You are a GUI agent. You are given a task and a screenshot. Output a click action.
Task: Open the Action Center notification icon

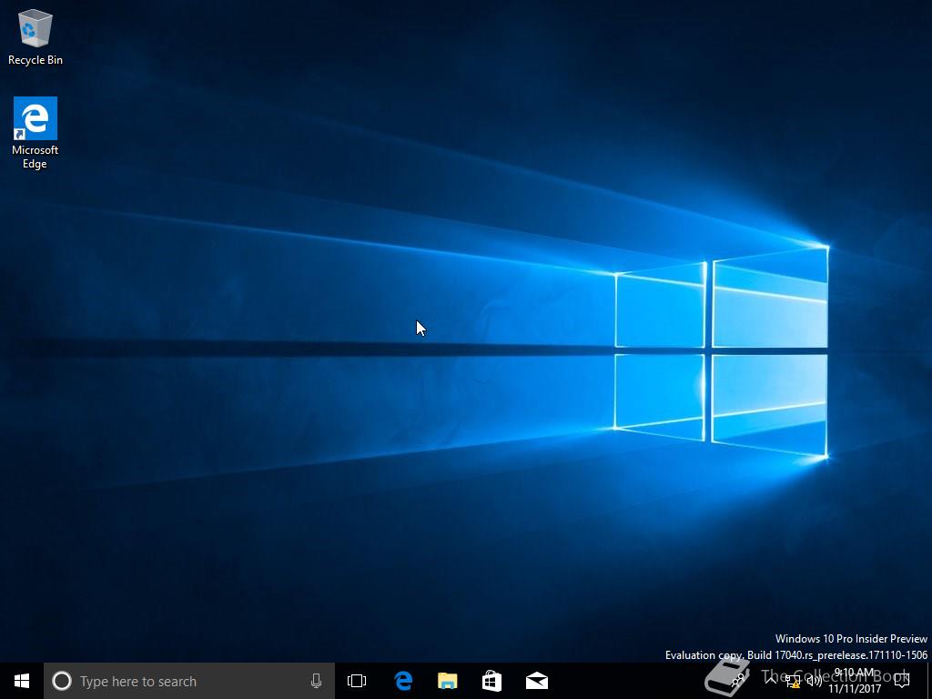[902, 681]
